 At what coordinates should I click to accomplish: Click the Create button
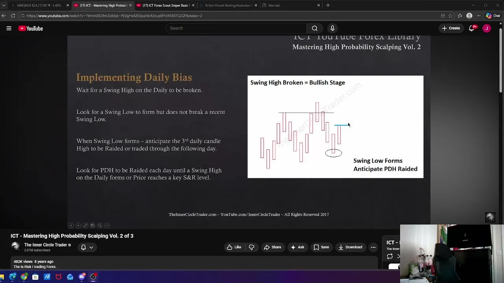point(450,28)
